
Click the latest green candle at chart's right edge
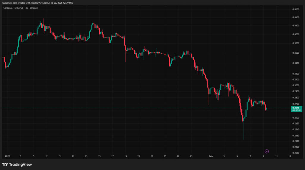click(267, 109)
